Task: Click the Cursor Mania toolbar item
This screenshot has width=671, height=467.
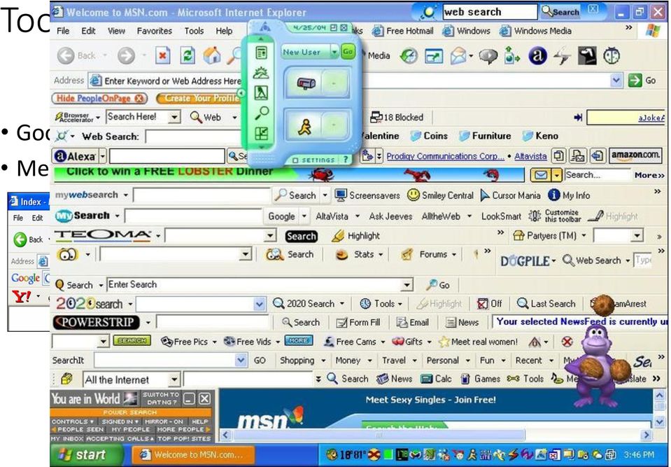Action: (511, 195)
